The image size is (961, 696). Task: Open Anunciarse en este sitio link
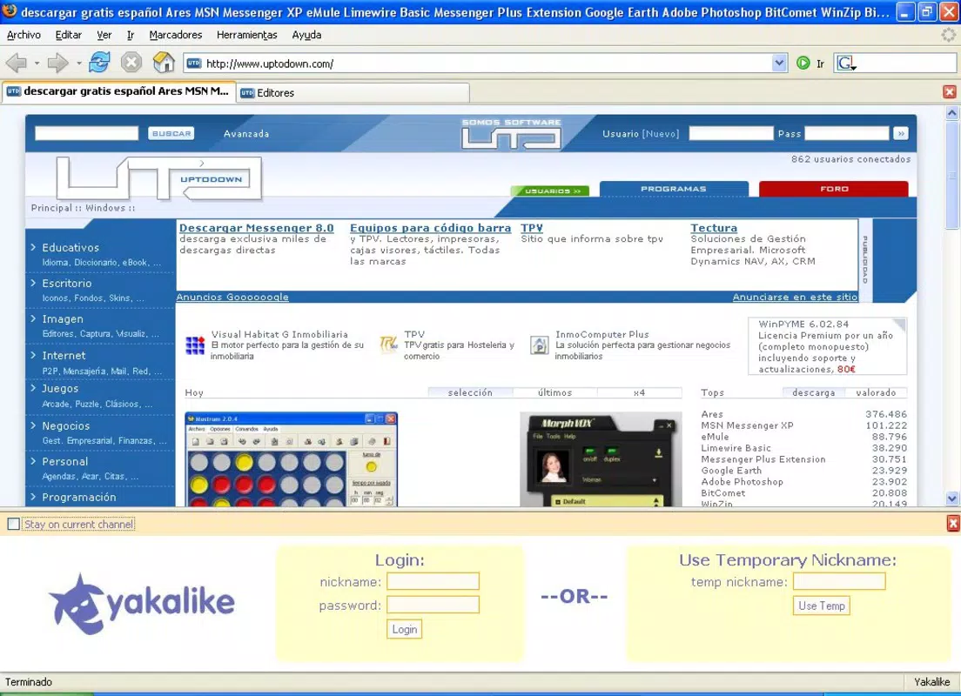(795, 298)
